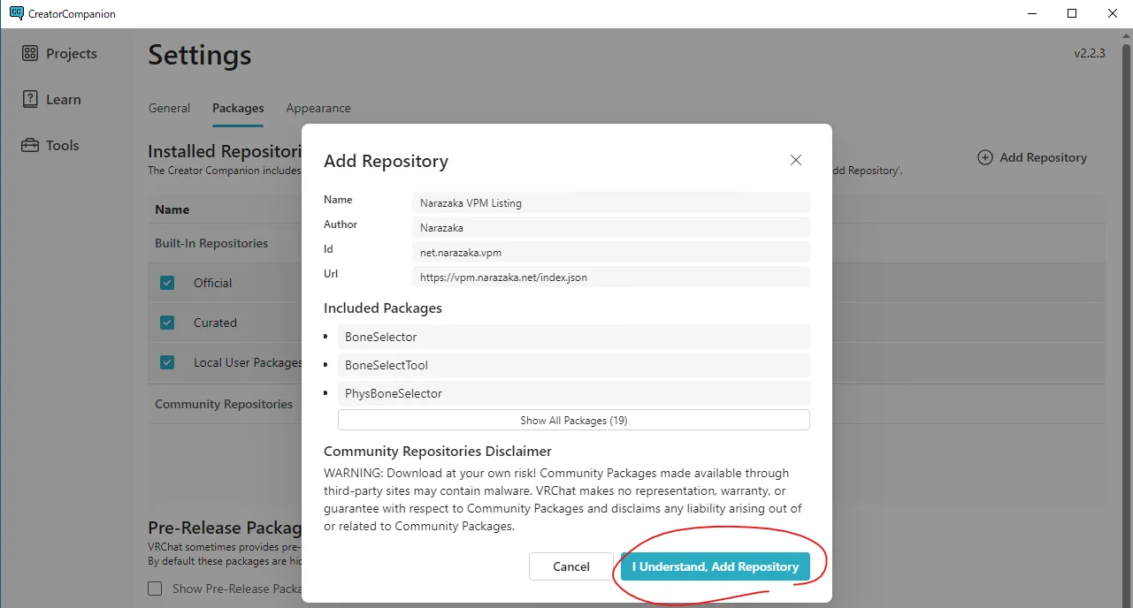The image size is (1133, 608).
Task: Click the CreatorCompanion app logo
Action: pyautogui.click(x=17, y=14)
